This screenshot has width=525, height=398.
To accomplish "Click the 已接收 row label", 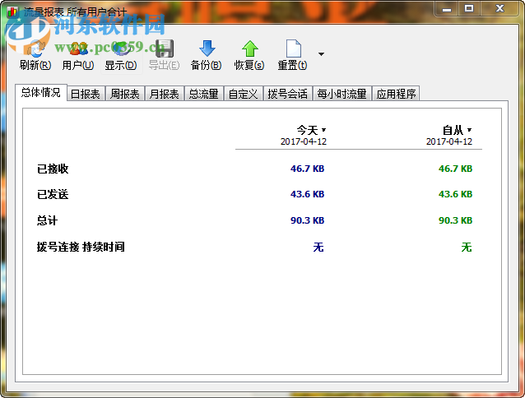I will tap(53, 169).
